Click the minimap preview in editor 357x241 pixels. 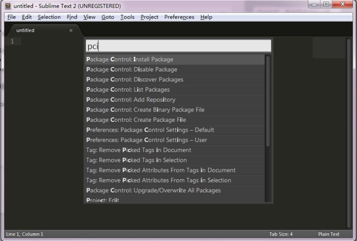(x=328, y=48)
